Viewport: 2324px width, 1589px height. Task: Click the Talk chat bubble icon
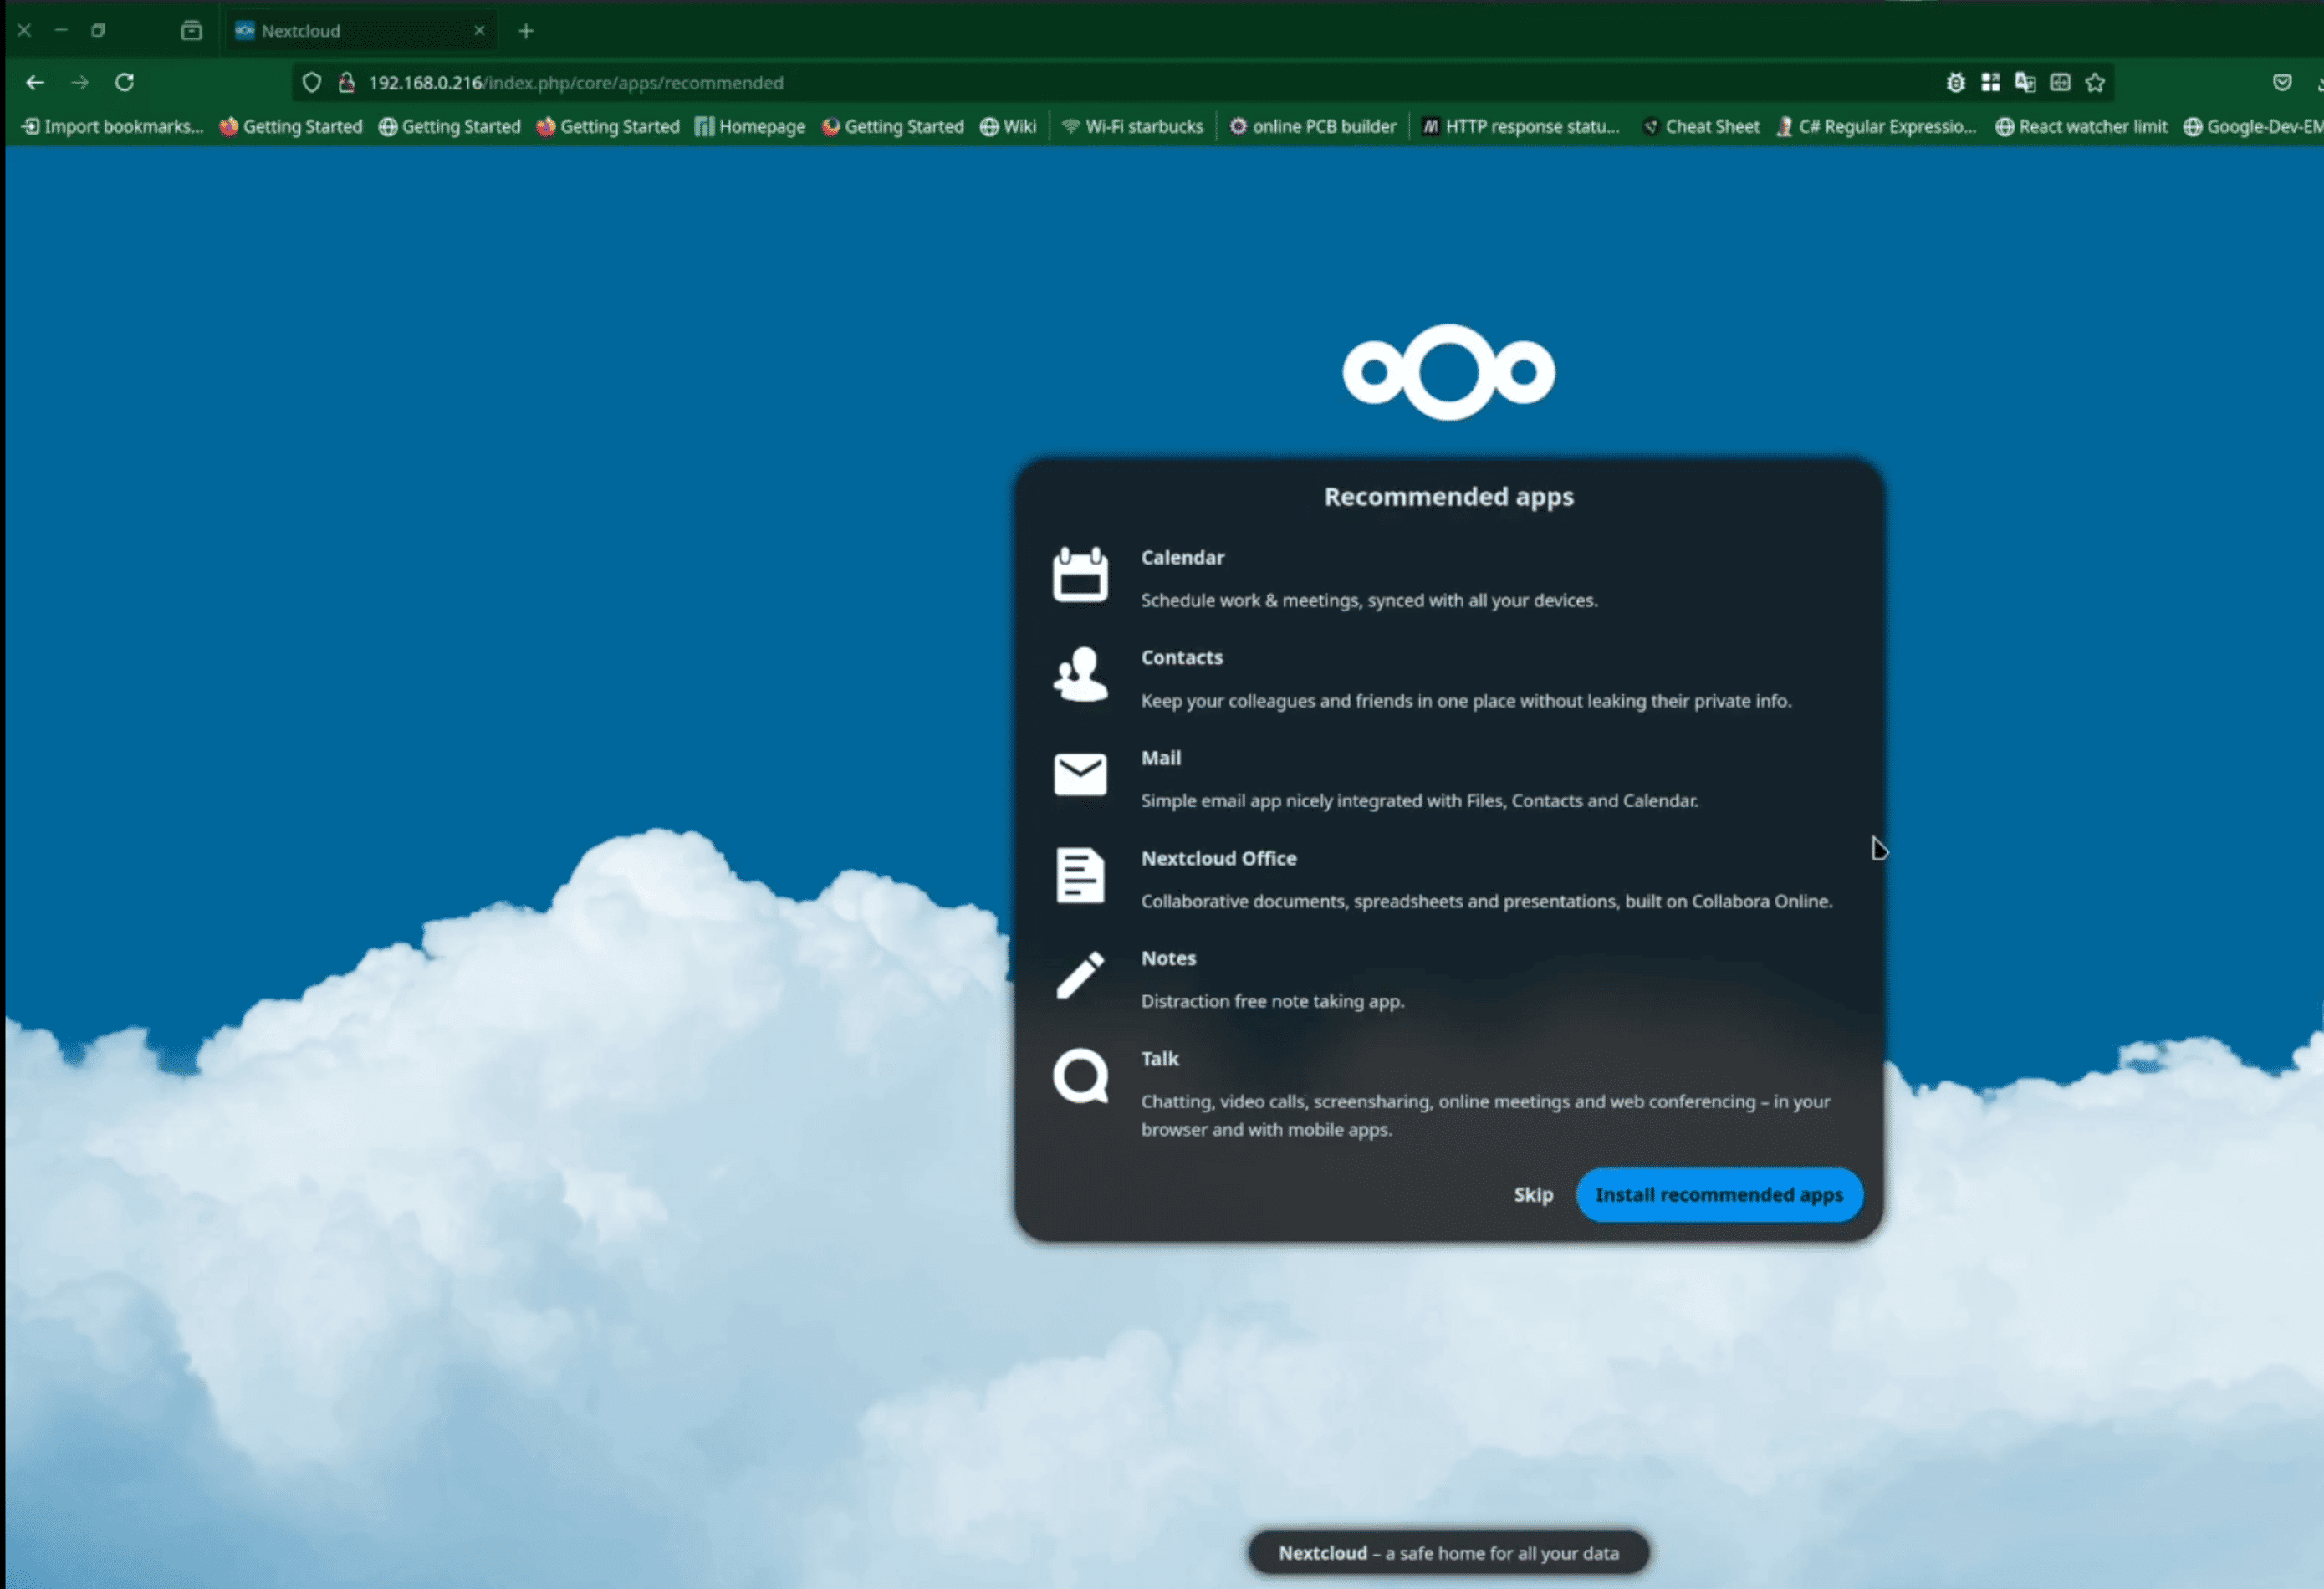[1080, 1076]
